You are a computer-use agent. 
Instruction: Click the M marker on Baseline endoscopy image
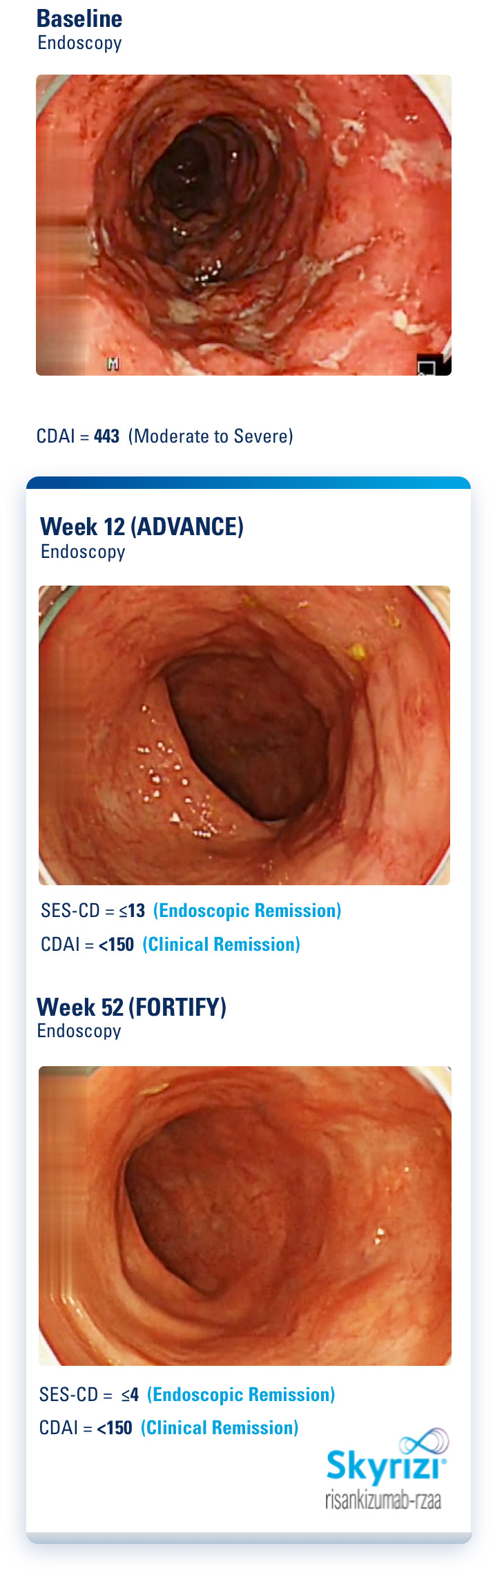[113, 364]
